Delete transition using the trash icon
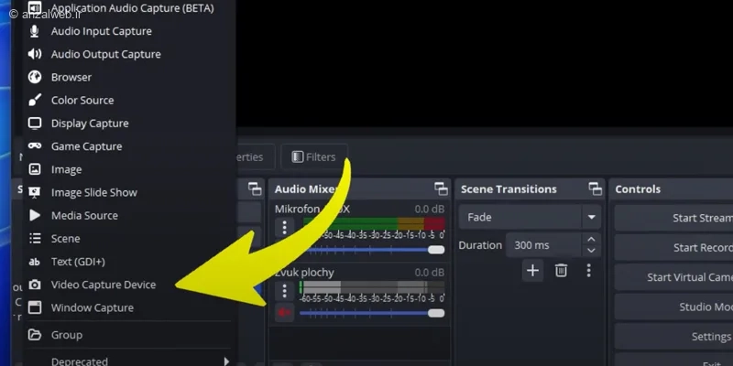Viewport: 733px width, 366px height. click(561, 270)
